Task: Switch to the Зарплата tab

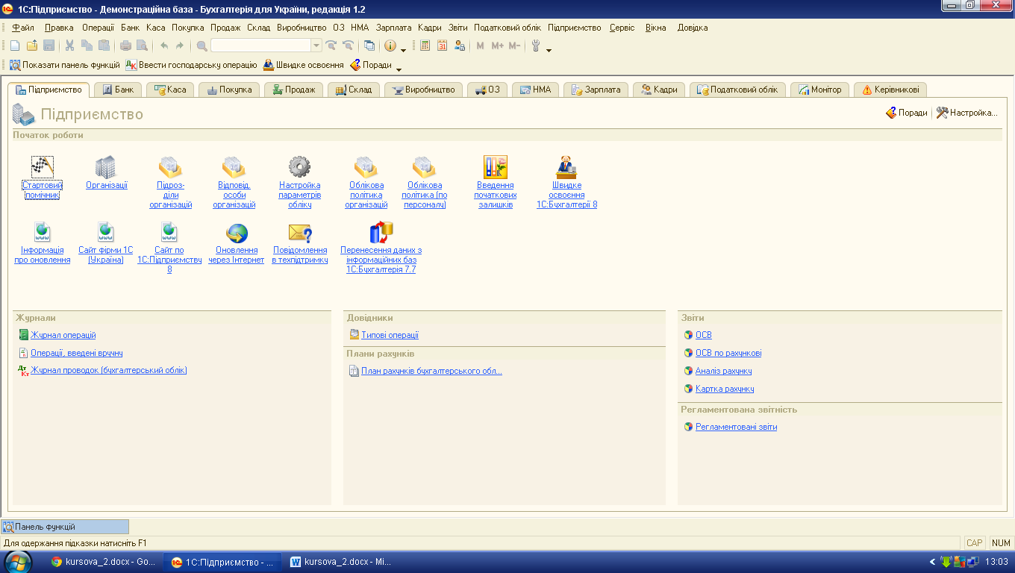Action: (596, 90)
